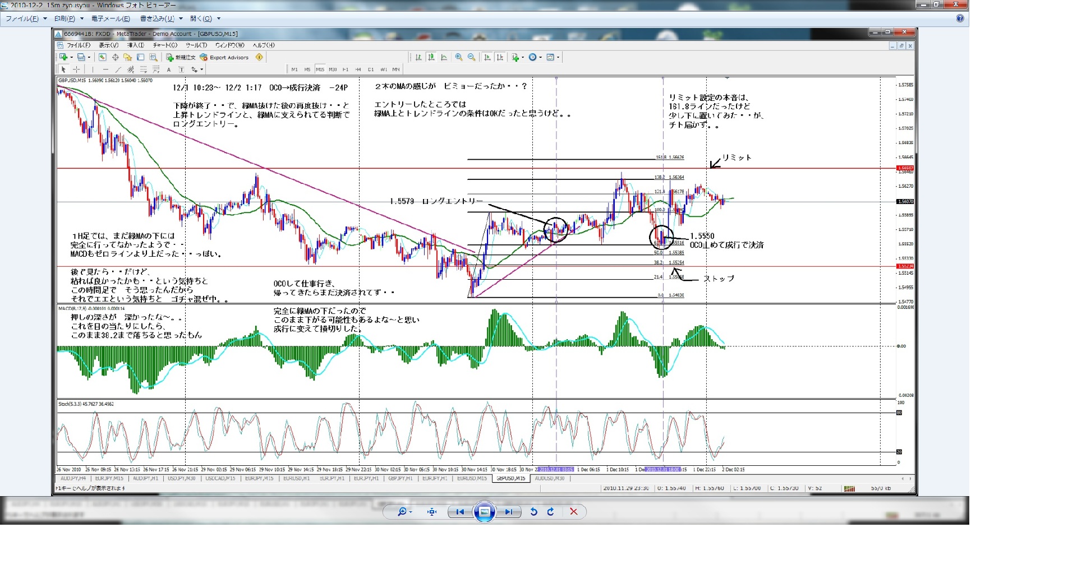The height and width of the screenshot is (583, 1077).
Task: Click the 新規注文 new order button
Action: 181,57
